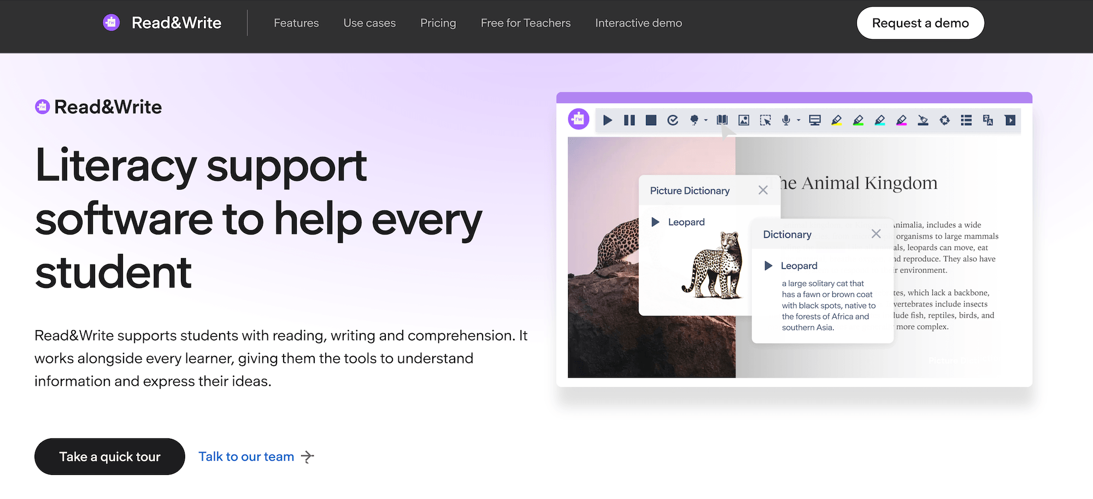
Task: Expand the microphone dropdown arrow
Action: (x=798, y=120)
